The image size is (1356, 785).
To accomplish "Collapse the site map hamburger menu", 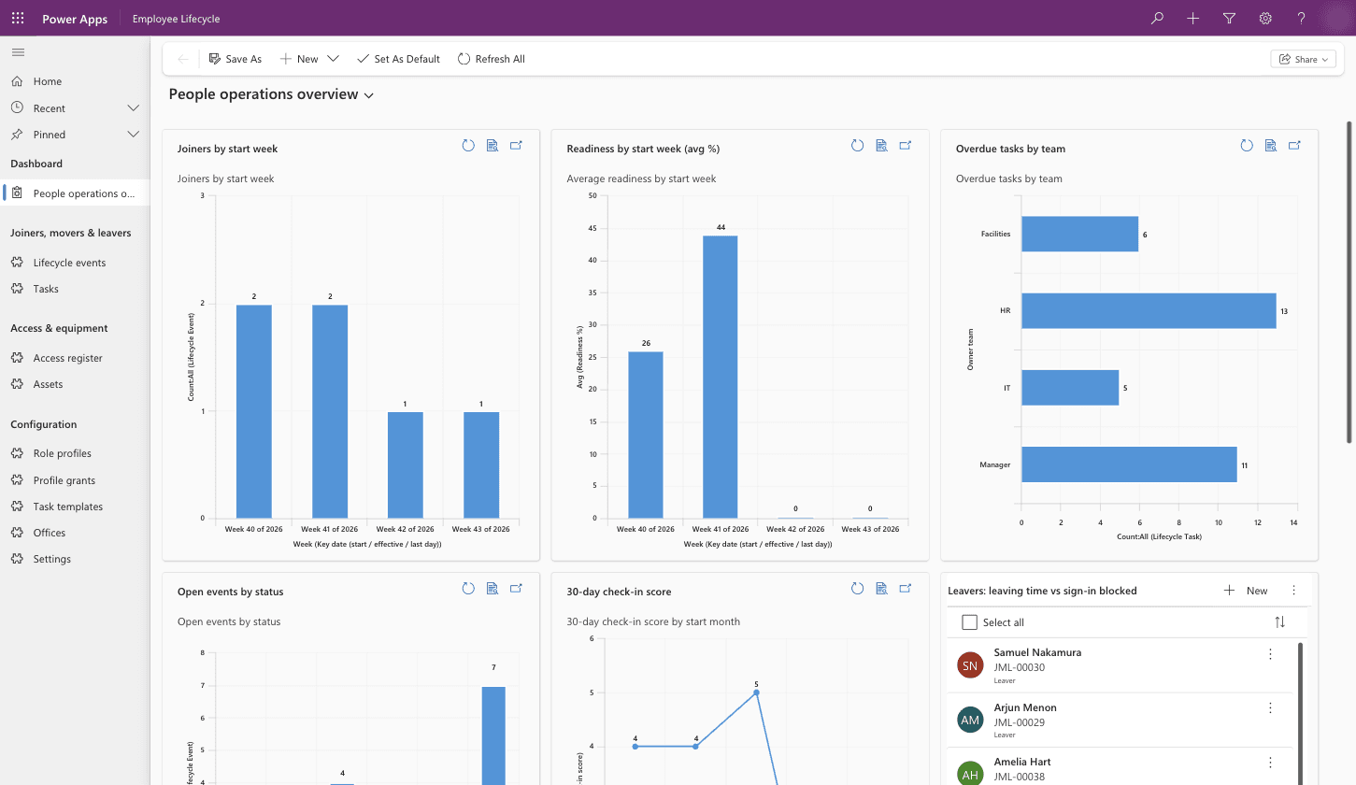I will 18,52.
